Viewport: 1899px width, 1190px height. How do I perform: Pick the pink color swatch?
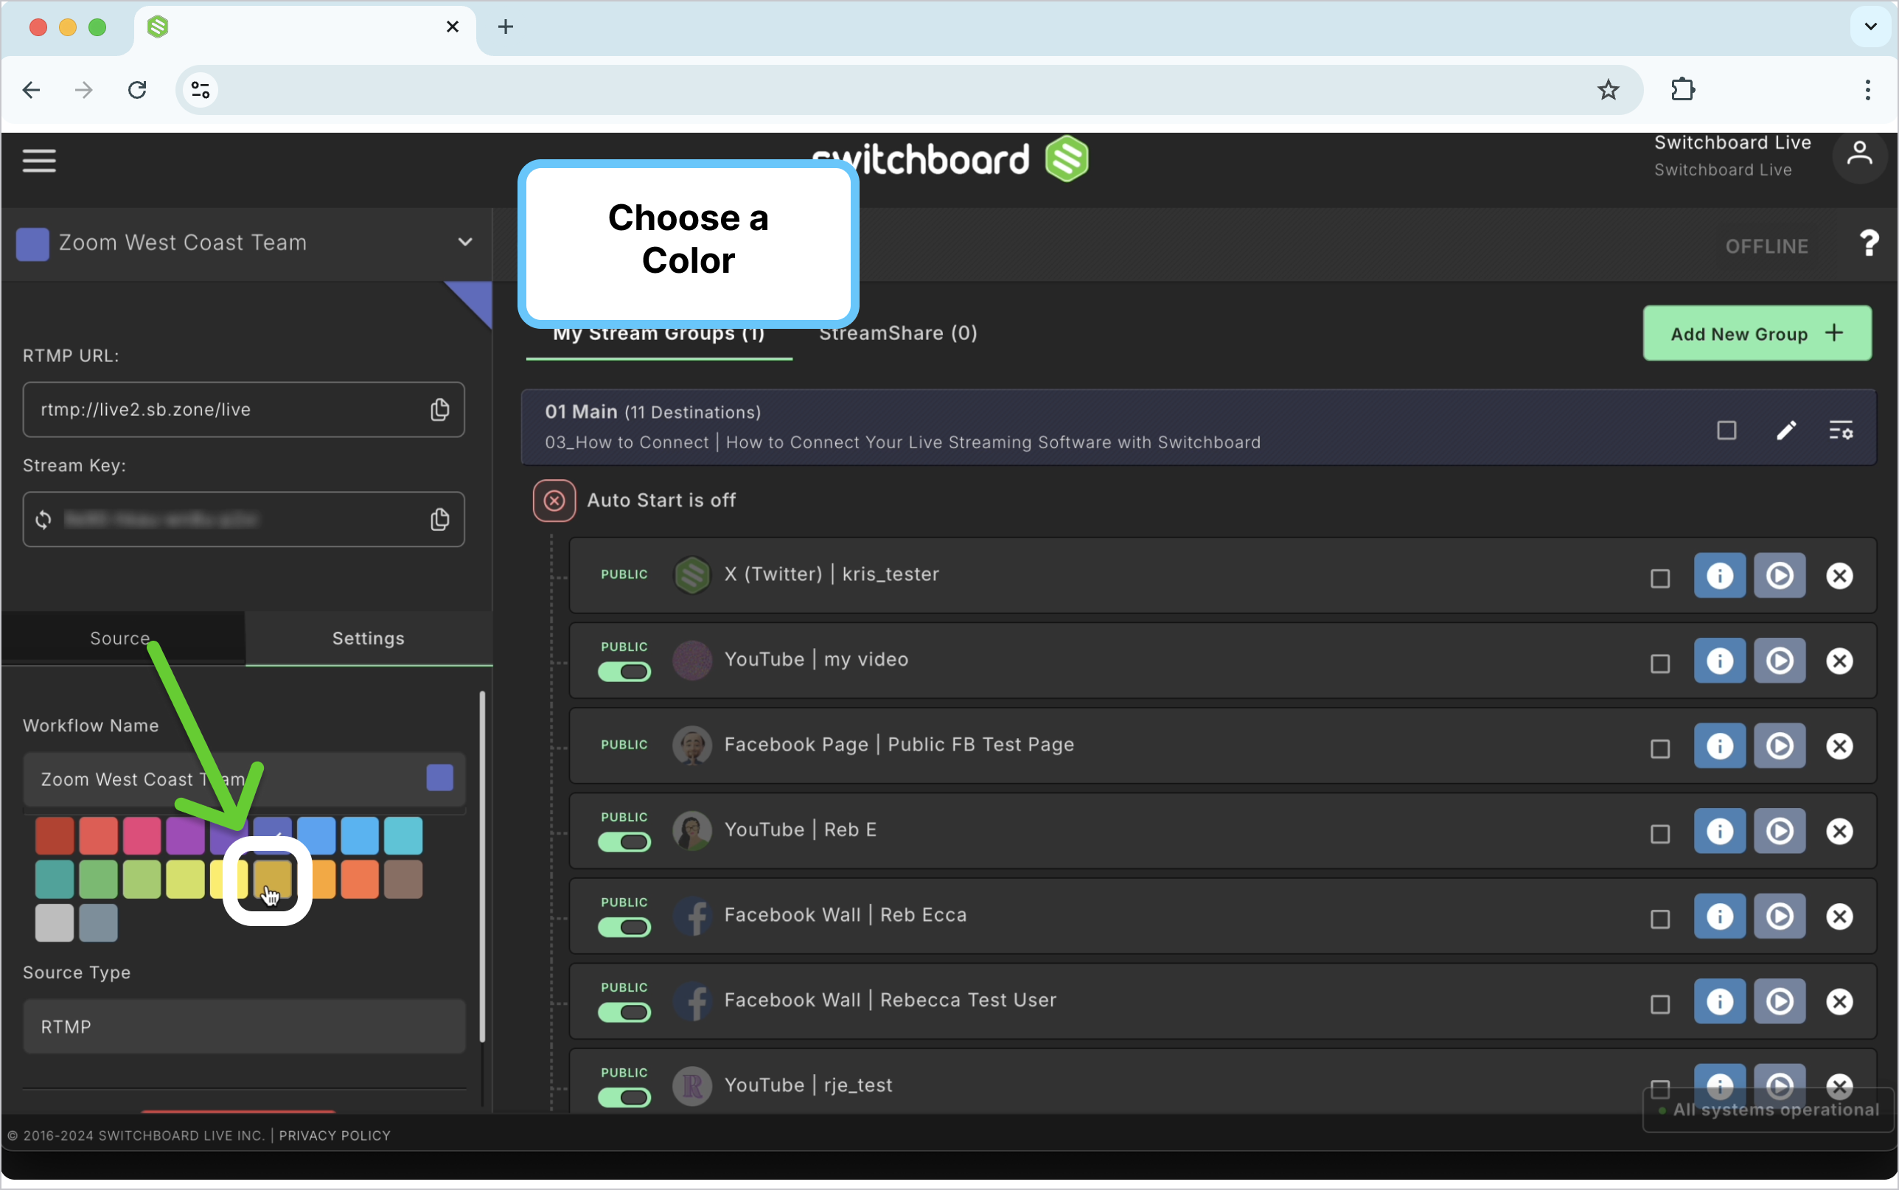(x=142, y=836)
